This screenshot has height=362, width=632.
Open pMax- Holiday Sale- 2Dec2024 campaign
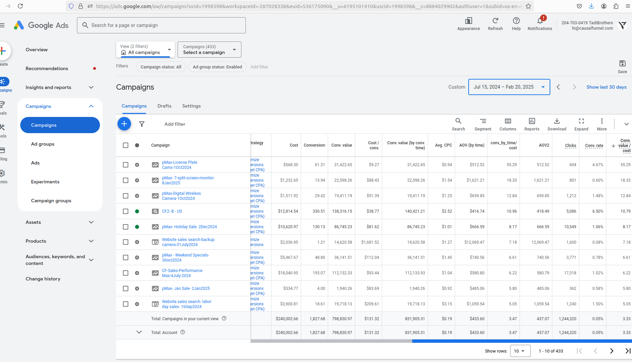tap(189, 227)
